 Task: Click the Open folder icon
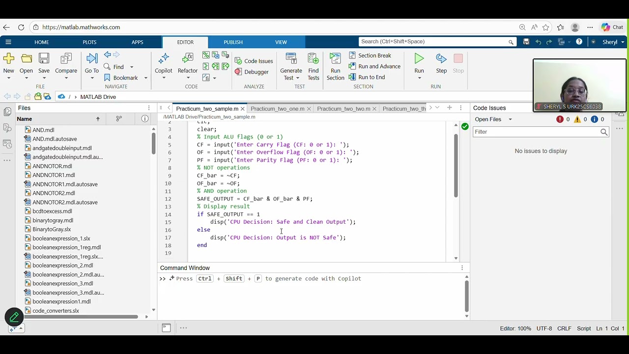coord(26,59)
